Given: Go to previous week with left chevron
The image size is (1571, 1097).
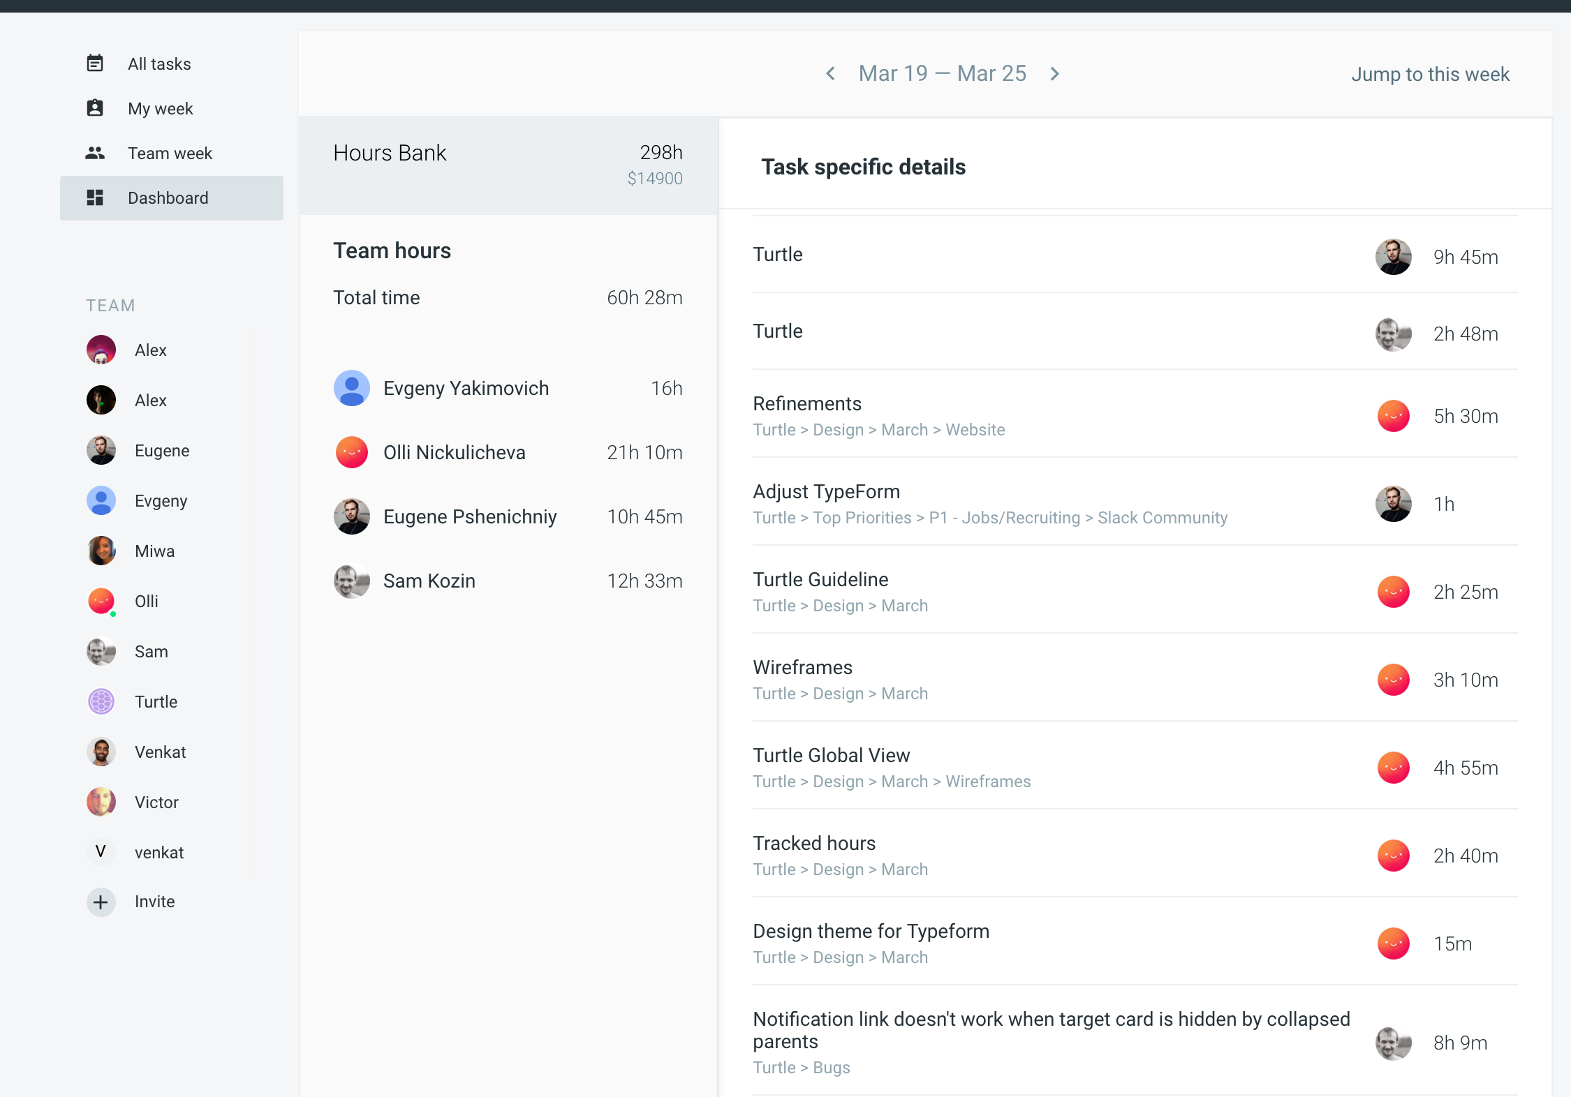Looking at the screenshot, I should point(830,73).
